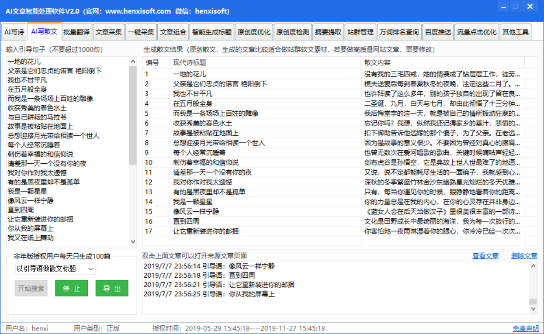
Task: Switch to the AI写诗 tab
Action: point(14,32)
